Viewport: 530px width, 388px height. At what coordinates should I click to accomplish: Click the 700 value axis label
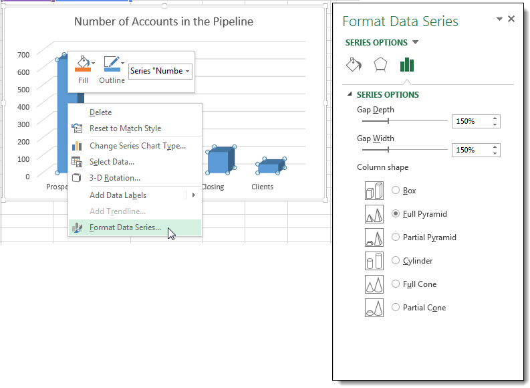pos(23,55)
